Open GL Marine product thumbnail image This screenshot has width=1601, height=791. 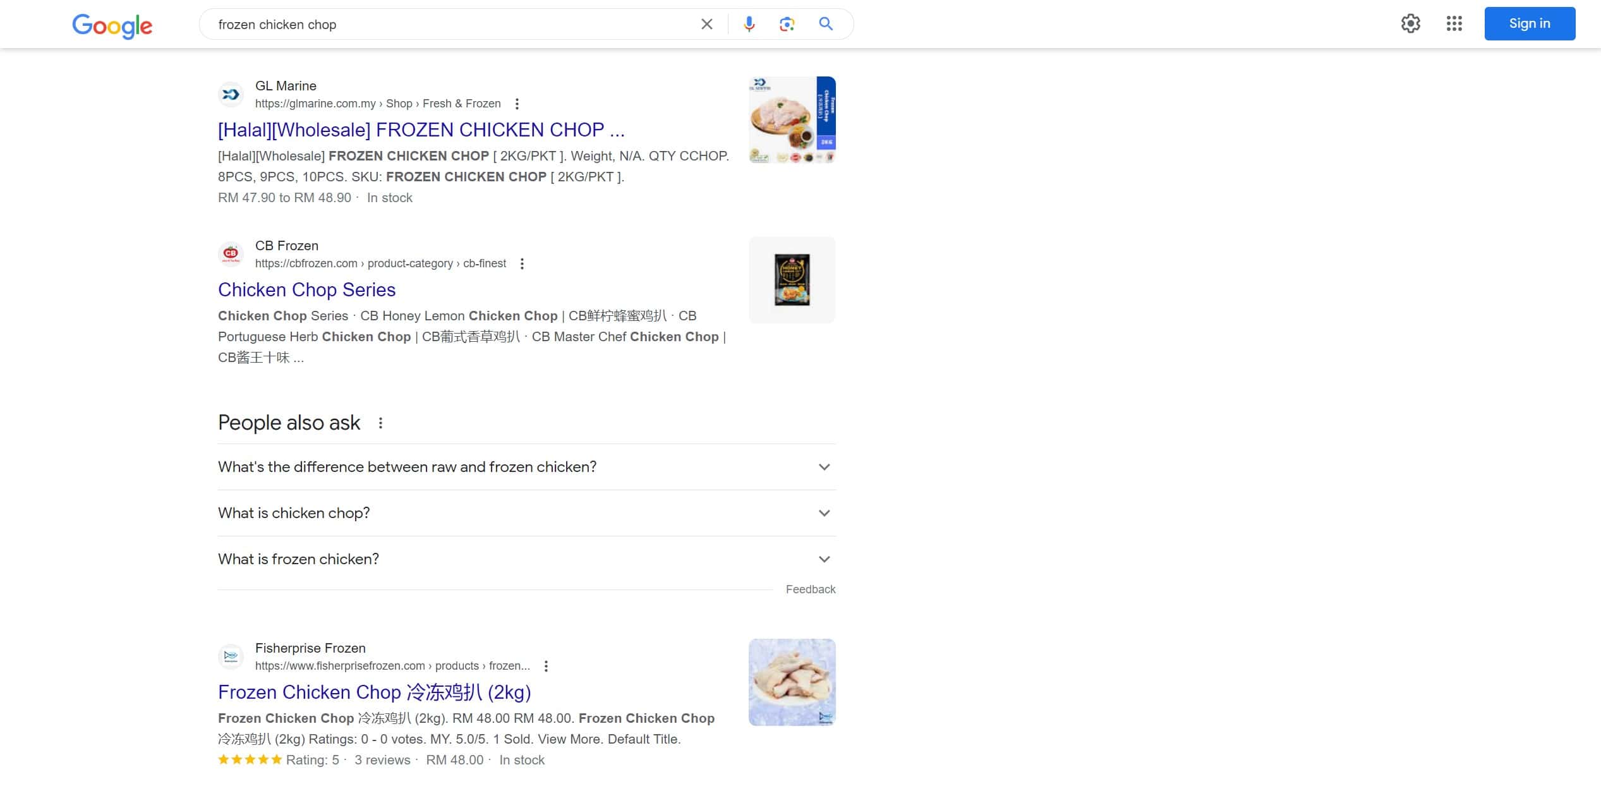click(792, 120)
